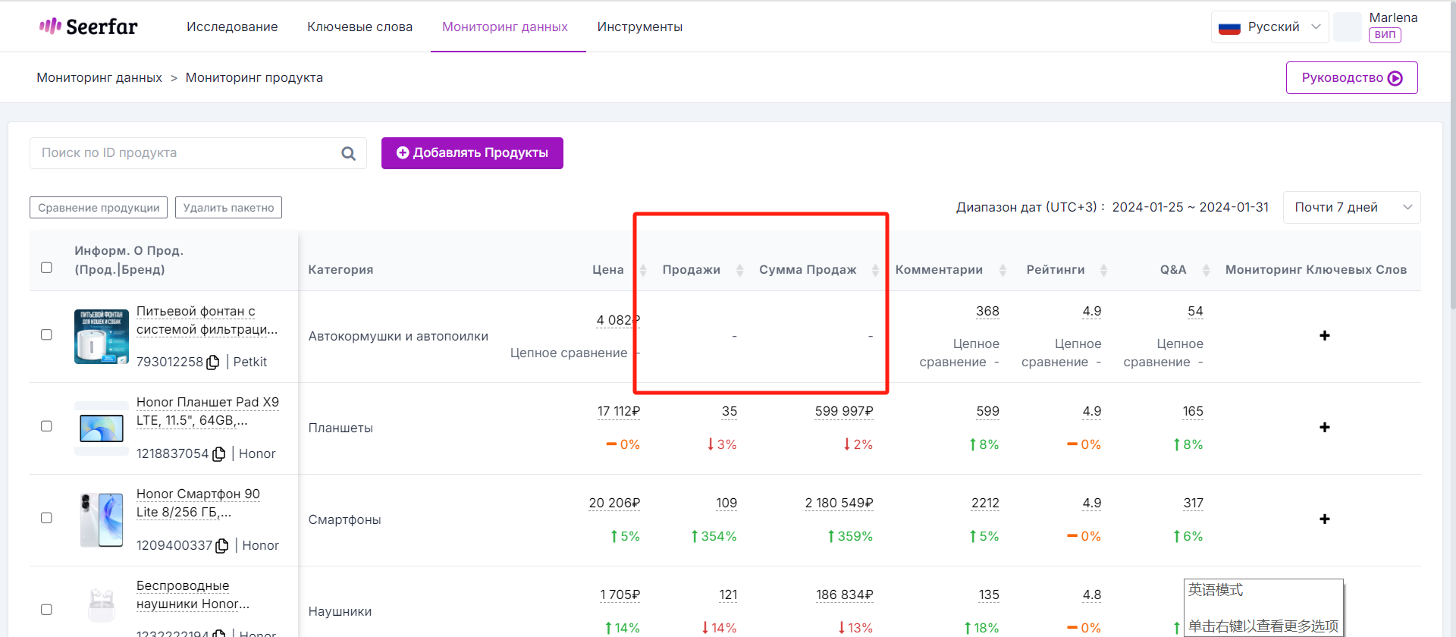Click the search magnifier icon

coord(348,153)
